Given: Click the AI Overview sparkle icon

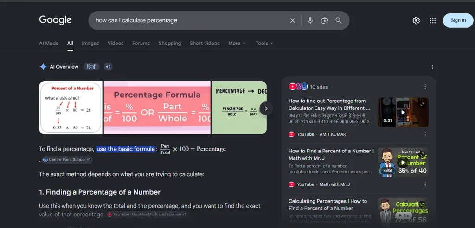Looking at the screenshot, I should [43, 67].
